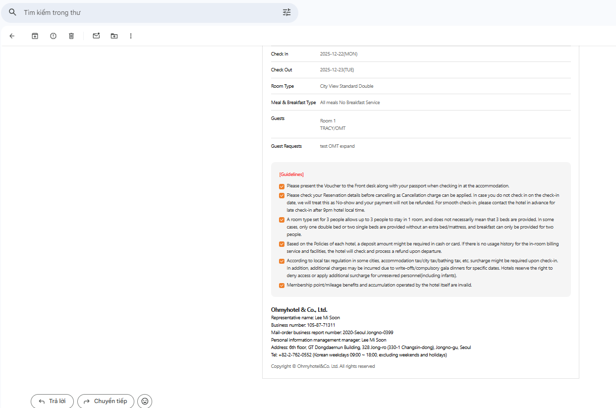Select the "Tel: +82-2-762-0552" phone line
616x408 pixels.
click(359, 355)
